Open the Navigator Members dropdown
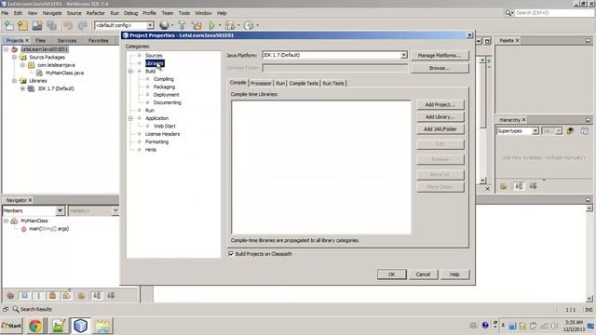The image size is (596, 335). (60, 210)
